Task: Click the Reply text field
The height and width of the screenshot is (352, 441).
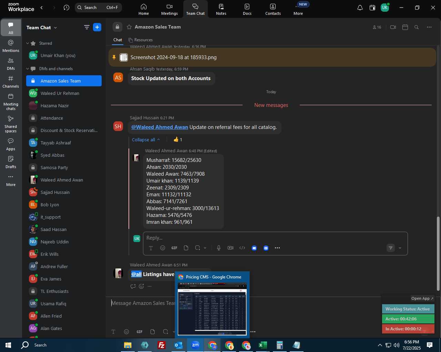Action: 275,238
